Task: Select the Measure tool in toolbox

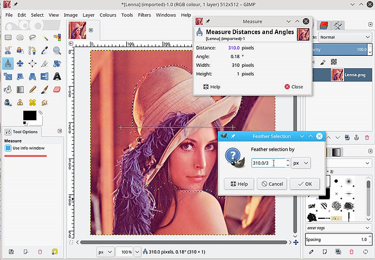Action: click(8, 63)
